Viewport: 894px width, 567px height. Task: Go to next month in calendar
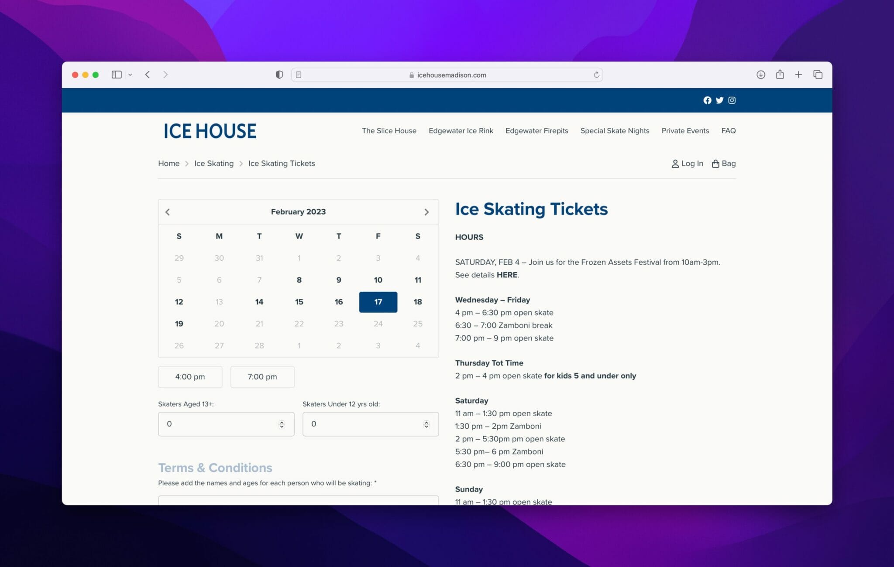[426, 212]
